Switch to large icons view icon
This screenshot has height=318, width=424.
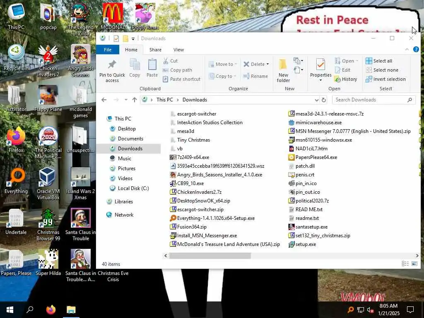click(x=414, y=264)
